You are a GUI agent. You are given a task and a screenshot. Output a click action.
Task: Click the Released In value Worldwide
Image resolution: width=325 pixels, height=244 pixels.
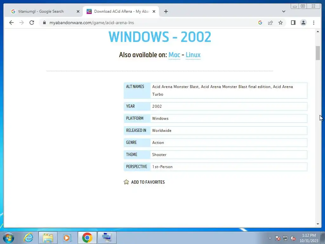(162, 130)
